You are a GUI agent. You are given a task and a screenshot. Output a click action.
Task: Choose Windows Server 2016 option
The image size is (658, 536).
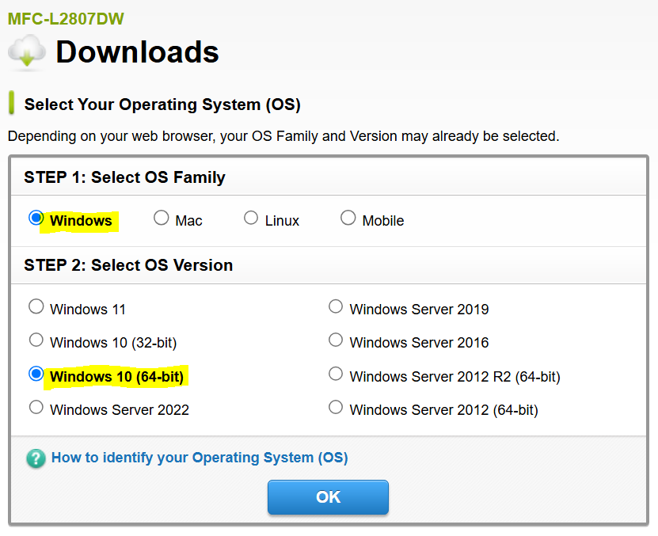pyautogui.click(x=336, y=340)
